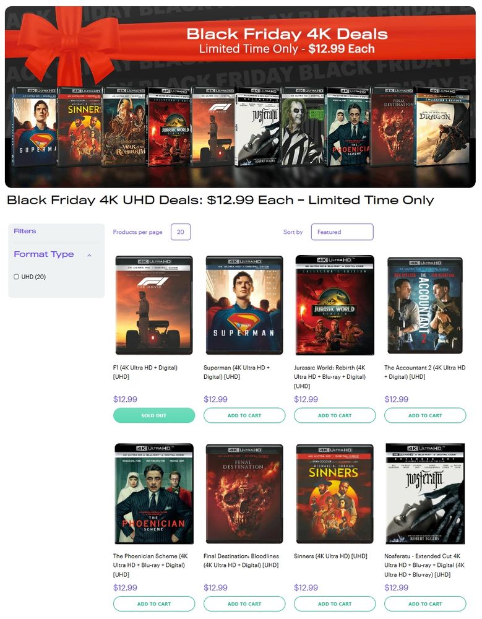
Task: Click the Filters heading
Action: pos(25,231)
